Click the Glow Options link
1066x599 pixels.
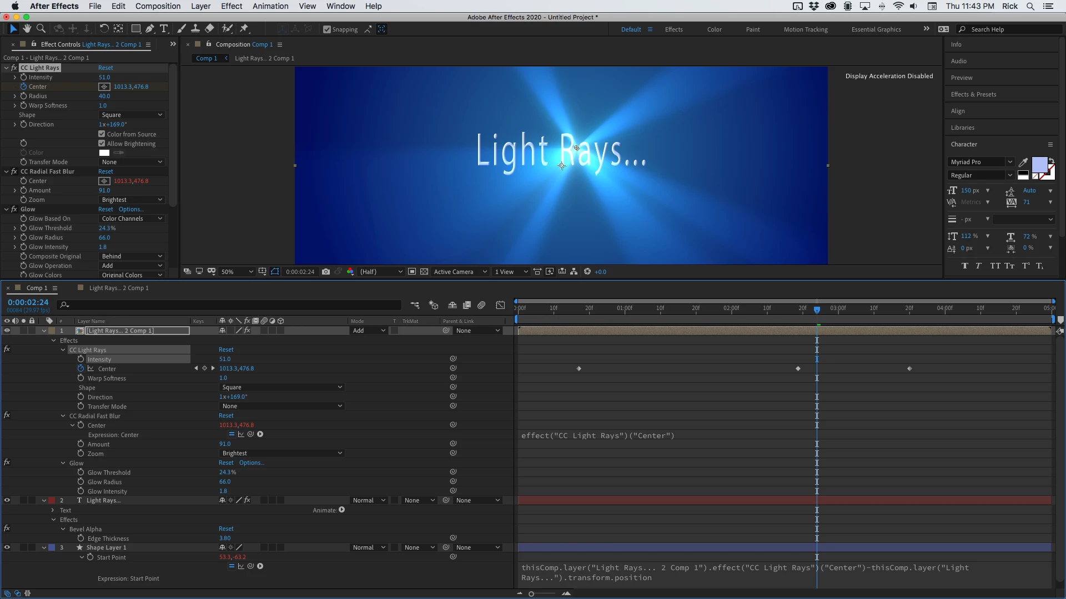point(130,209)
